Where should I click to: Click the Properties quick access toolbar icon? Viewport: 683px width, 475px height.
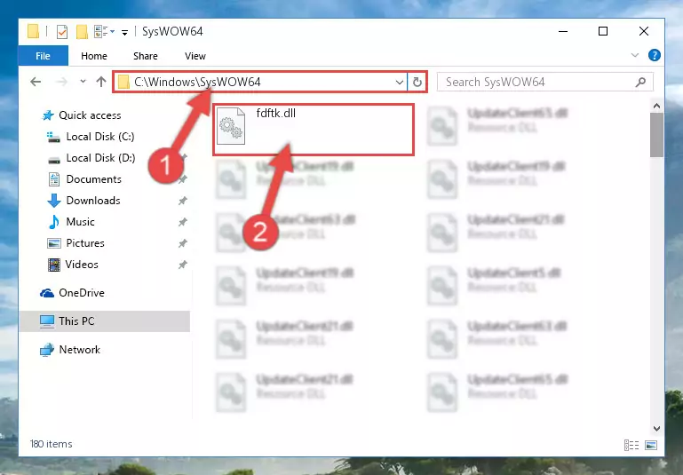[62, 31]
